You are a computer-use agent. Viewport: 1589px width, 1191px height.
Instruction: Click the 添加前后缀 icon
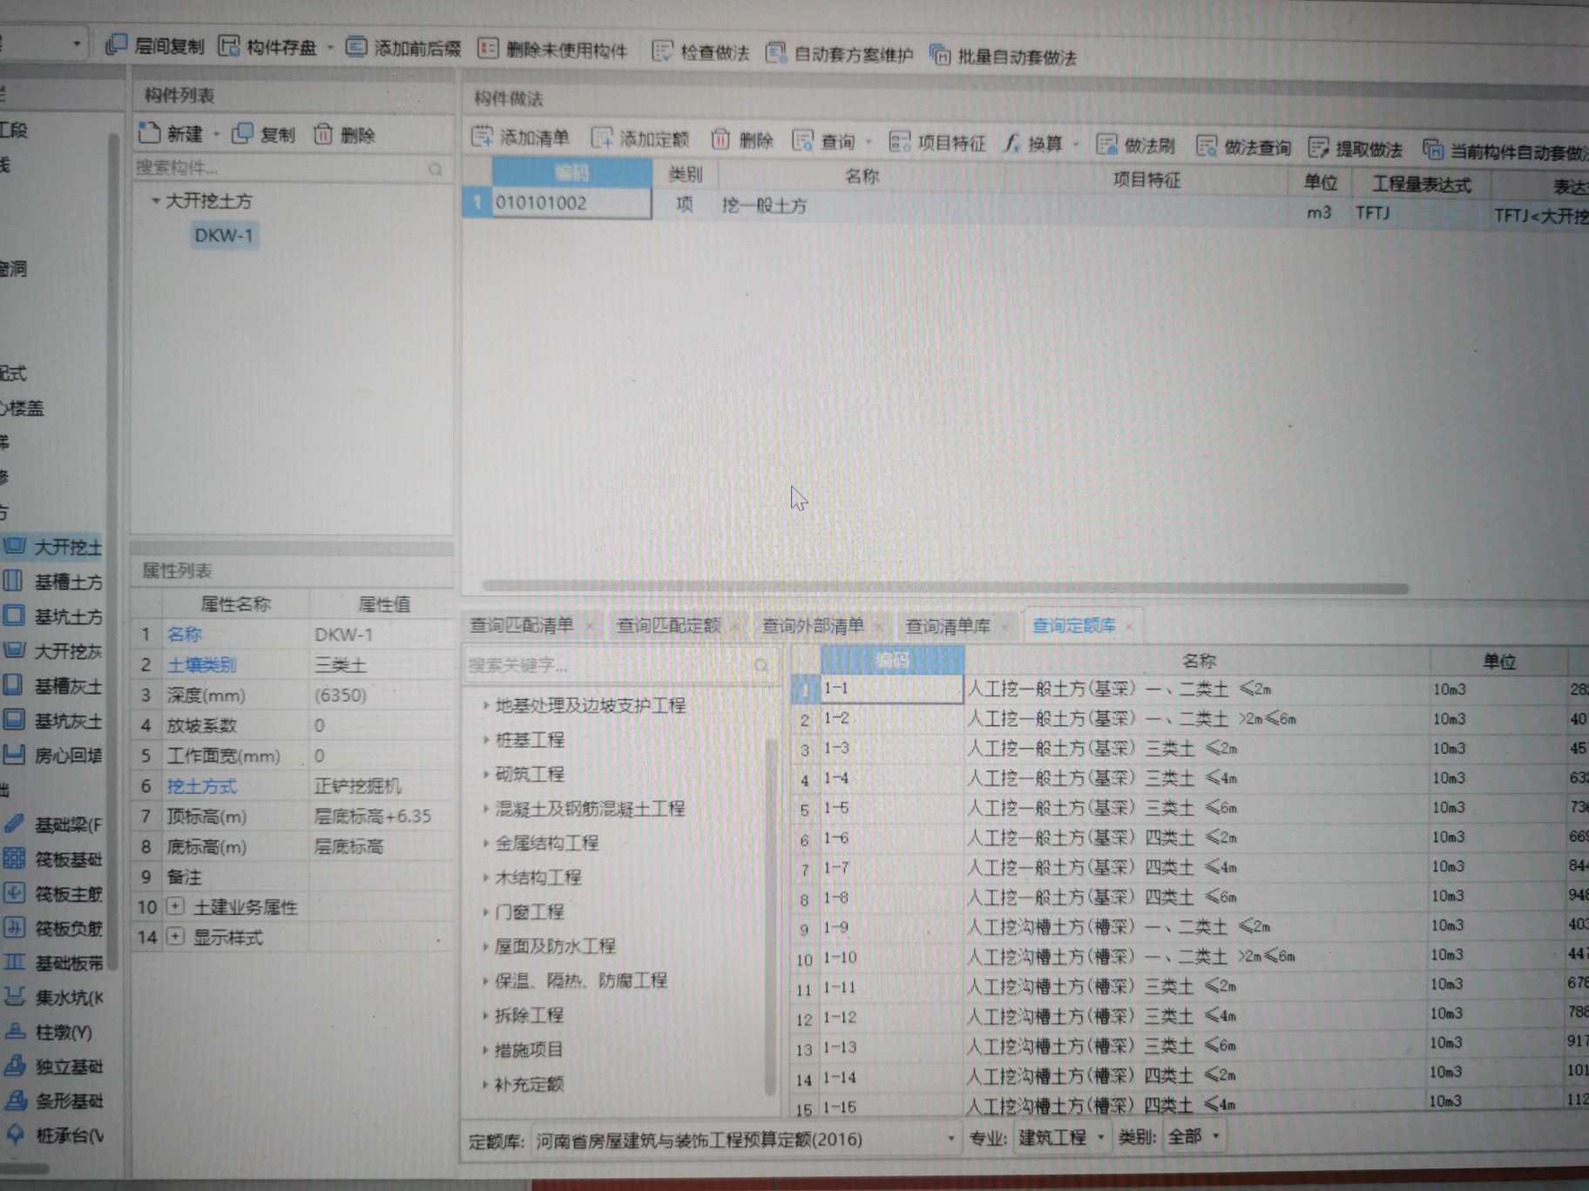[x=355, y=46]
